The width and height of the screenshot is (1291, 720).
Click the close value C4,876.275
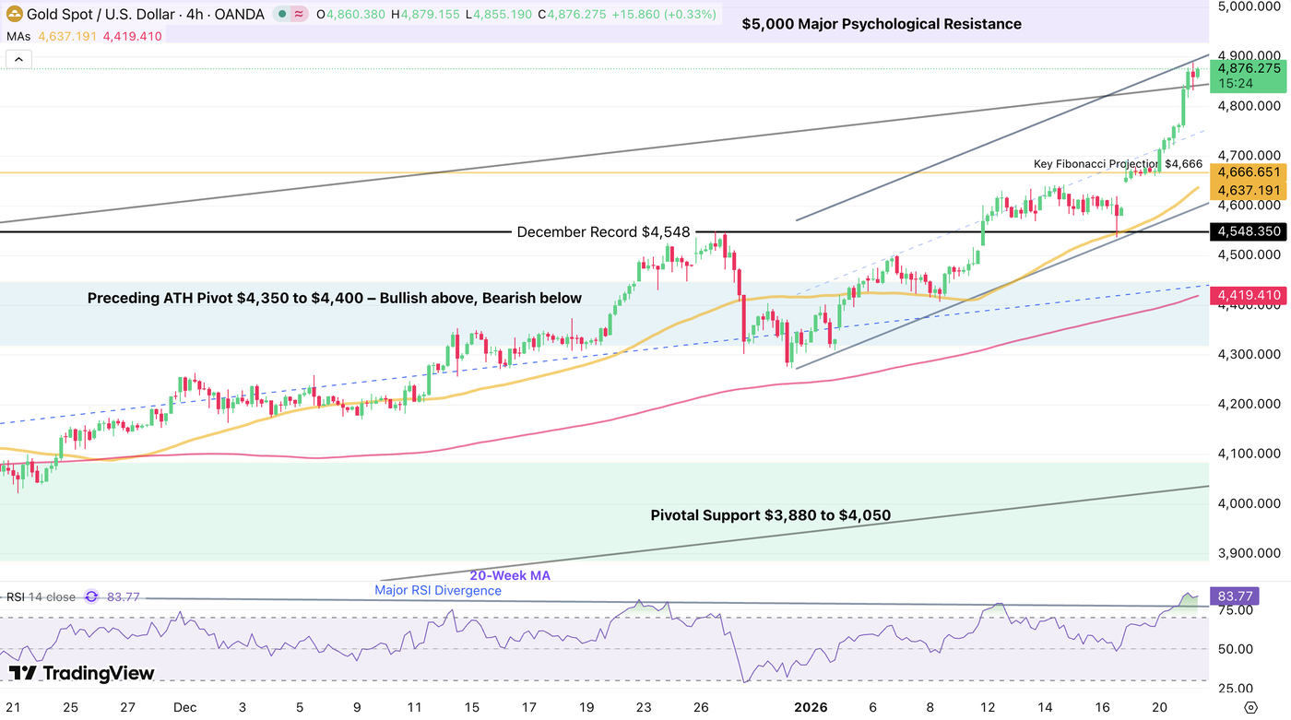[572, 14]
